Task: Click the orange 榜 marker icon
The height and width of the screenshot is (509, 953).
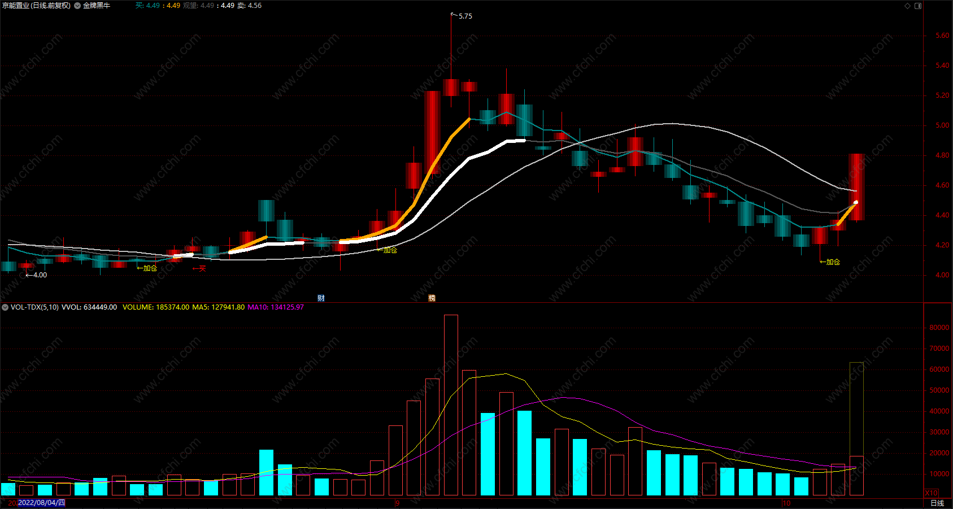Action: [x=432, y=298]
